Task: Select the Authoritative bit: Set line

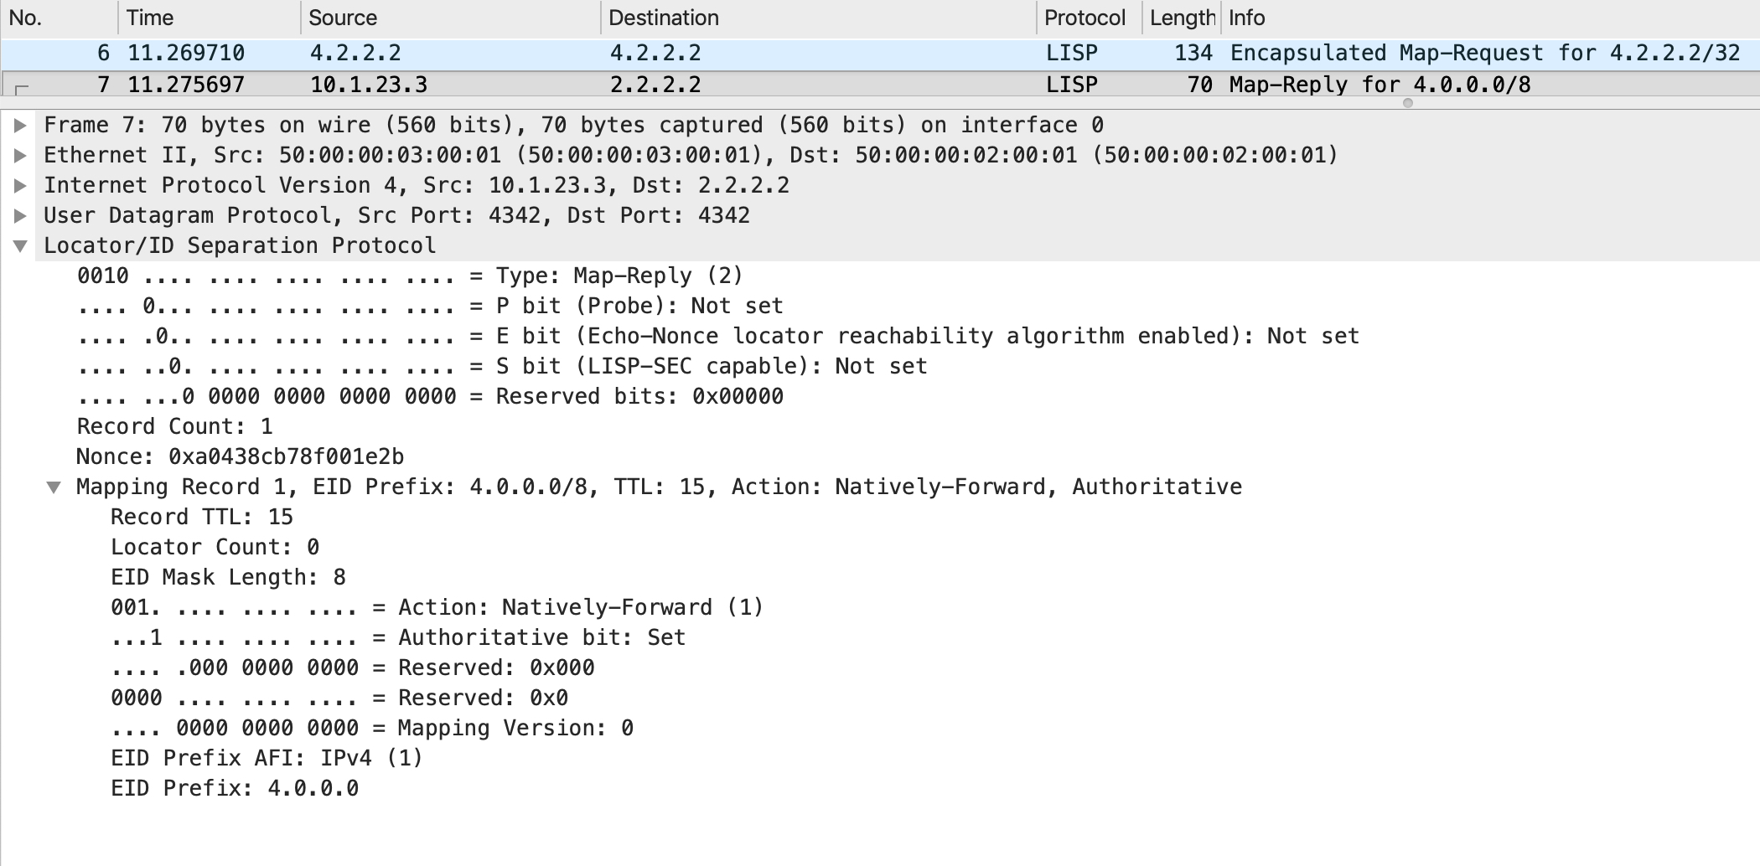Action: point(398,638)
